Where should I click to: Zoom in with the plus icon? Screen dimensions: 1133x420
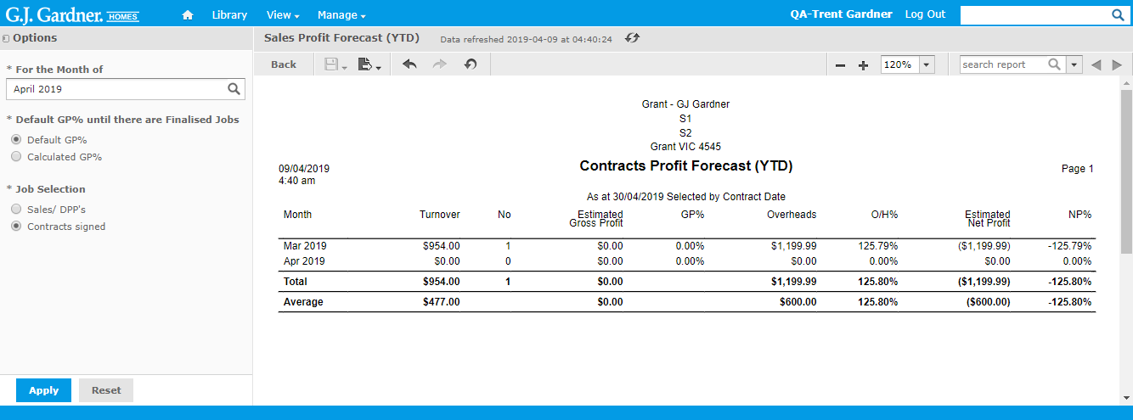pyautogui.click(x=864, y=65)
